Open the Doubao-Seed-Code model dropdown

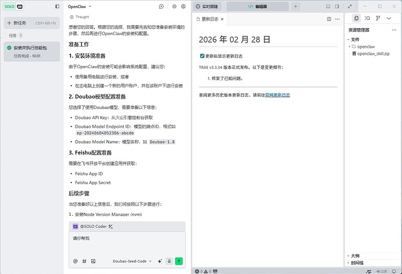click(132, 261)
